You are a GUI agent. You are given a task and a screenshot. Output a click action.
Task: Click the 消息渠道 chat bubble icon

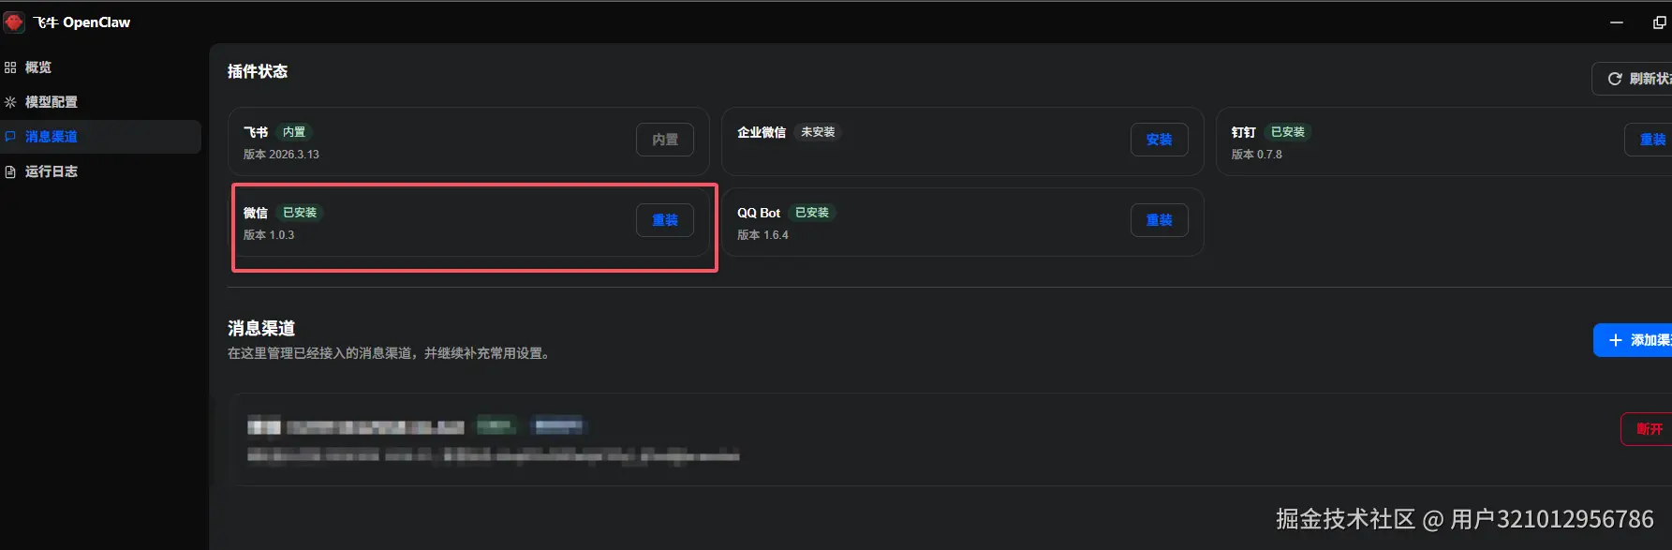click(x=10, y=137)
